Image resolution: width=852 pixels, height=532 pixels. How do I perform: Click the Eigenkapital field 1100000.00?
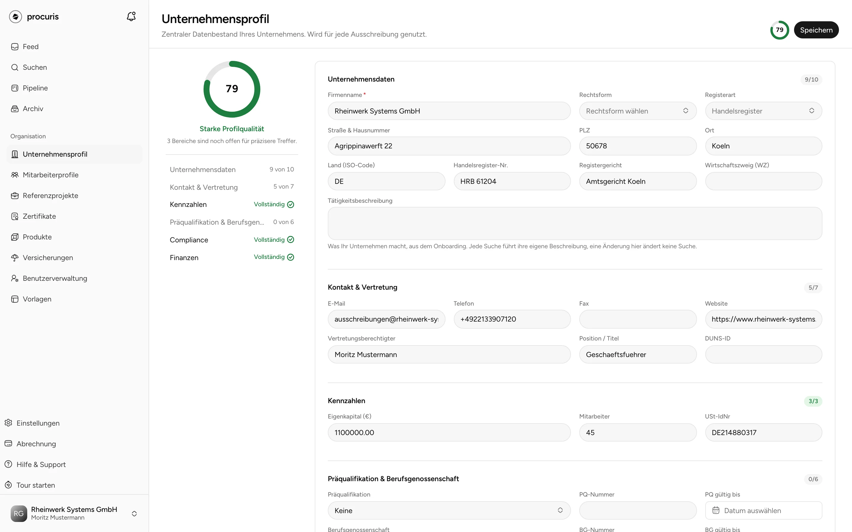[x=449, y=432]
